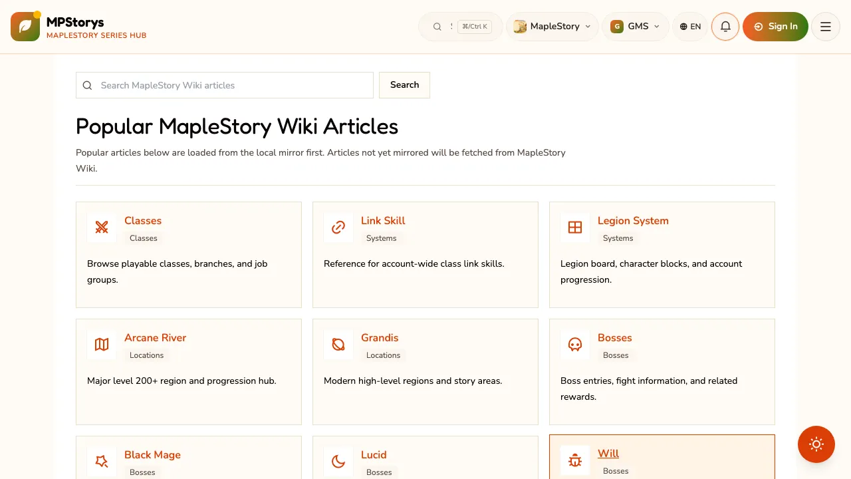Click the Sign In button
This screenshot has height=479, width=851.
point(775,27)
